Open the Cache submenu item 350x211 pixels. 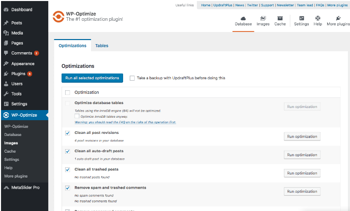(10, 151)
